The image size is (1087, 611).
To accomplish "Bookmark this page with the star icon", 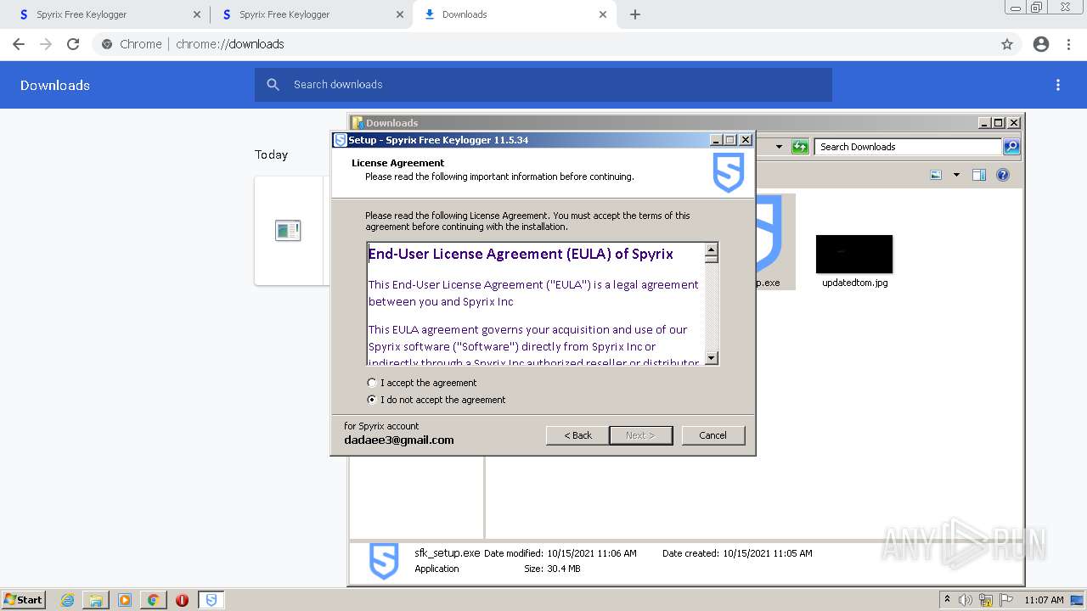I will [1007, 44].
